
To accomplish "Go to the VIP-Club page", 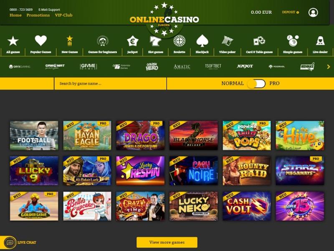I will [x=64, y=15].
